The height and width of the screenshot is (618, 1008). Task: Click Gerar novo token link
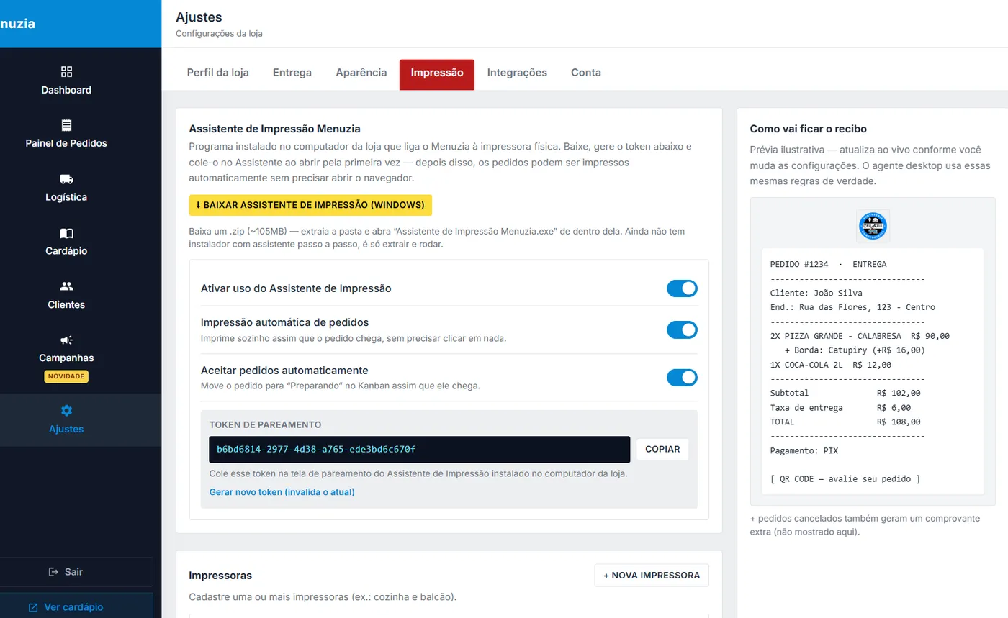(x=282, y=492)
